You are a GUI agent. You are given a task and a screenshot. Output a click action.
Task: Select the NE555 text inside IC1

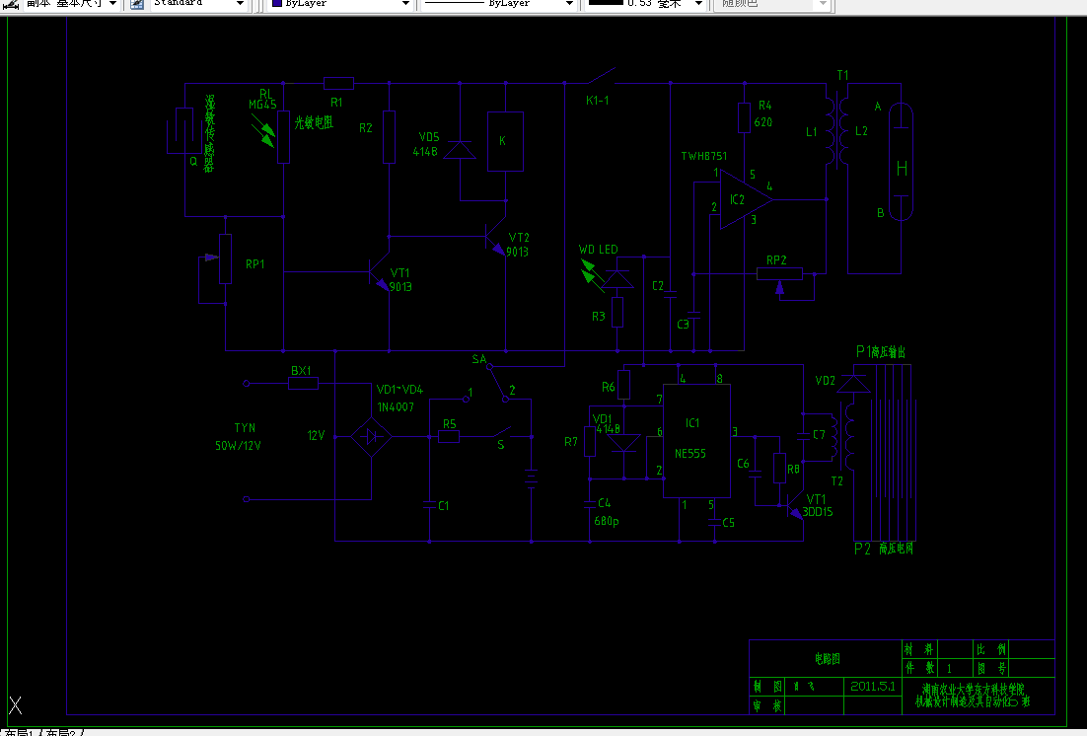(x=689, y=454)
